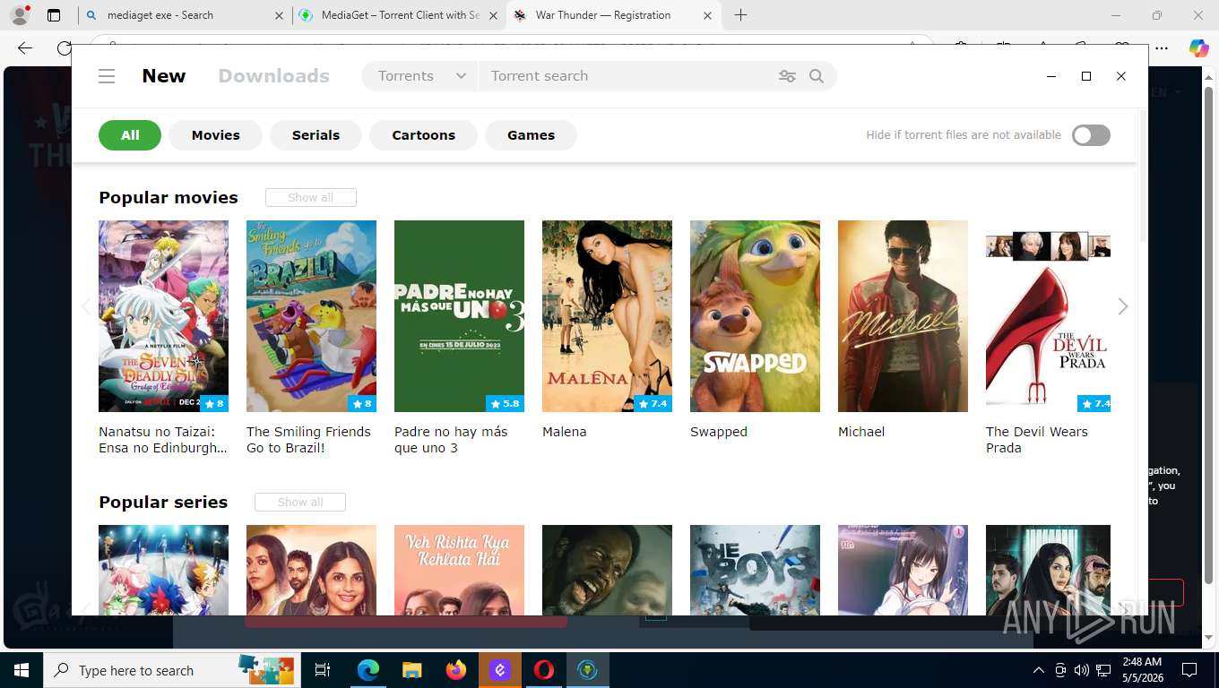Click the Michael title text
Viewport: 1219px width, 688px height.
[x=860, y=432]
